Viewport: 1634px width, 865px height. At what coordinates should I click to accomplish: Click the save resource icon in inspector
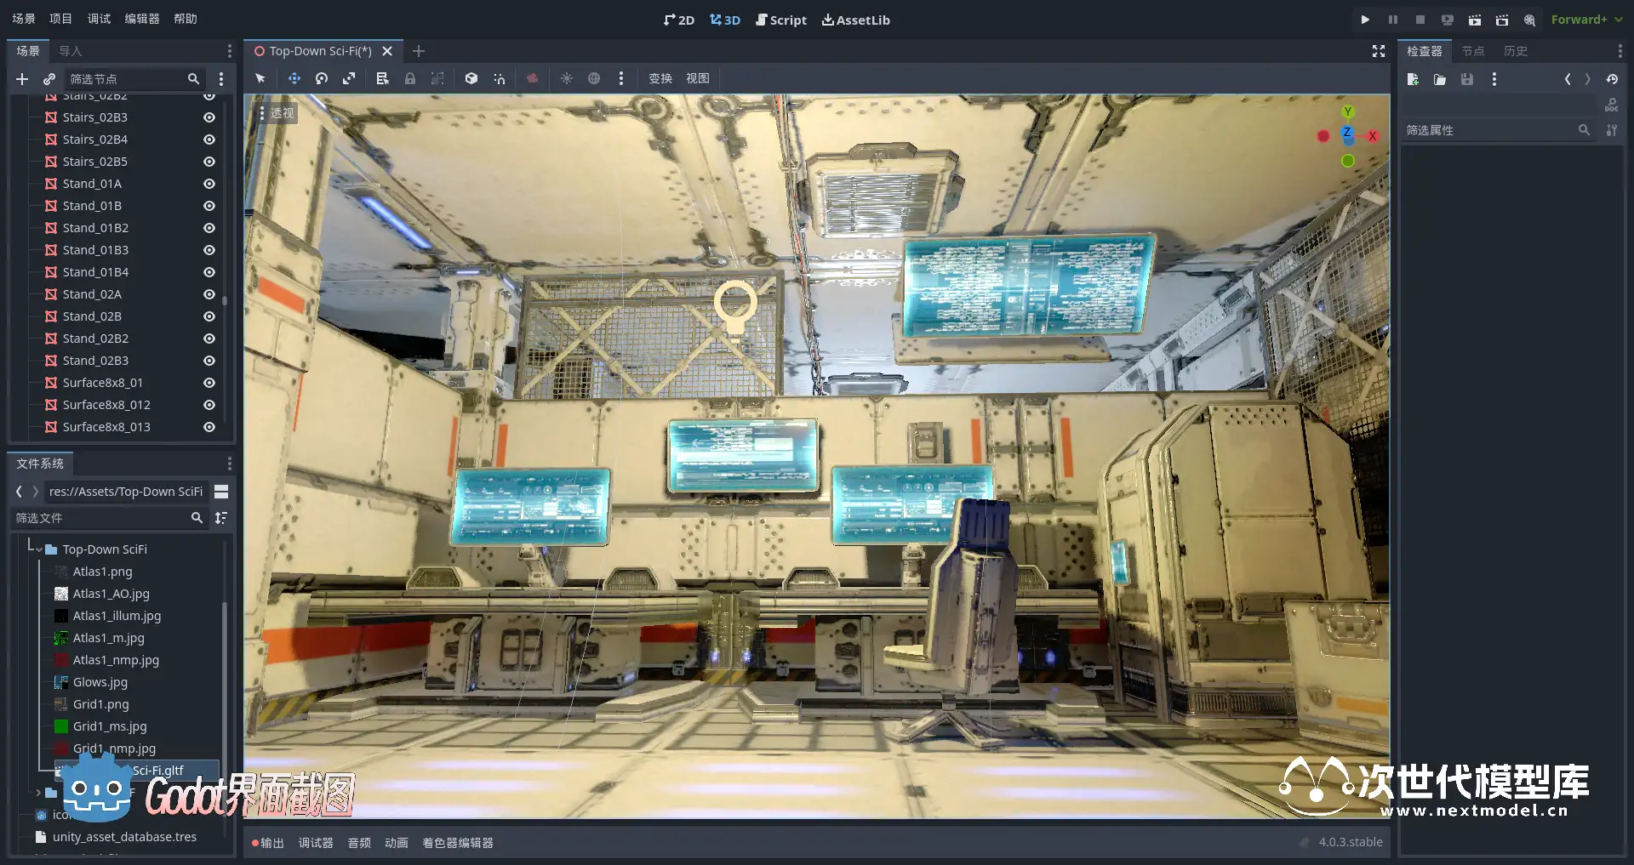1466,79
